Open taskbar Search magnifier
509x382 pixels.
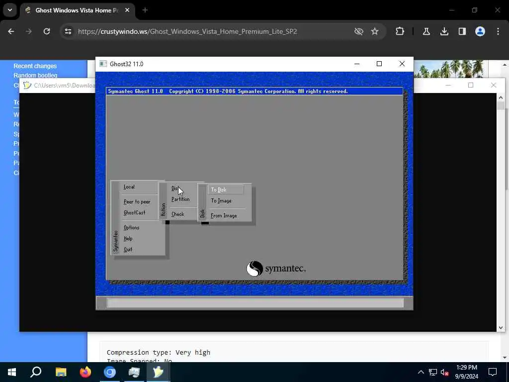(x=36, y=372)
